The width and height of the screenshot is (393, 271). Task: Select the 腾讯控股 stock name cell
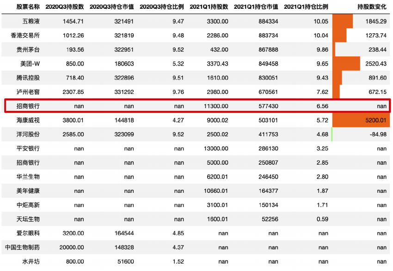(x=28, y=78)
